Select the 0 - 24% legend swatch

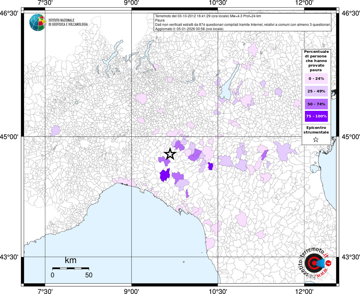pos(316,78)
